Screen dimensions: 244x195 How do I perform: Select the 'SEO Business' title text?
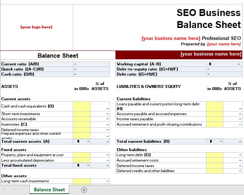209,13
